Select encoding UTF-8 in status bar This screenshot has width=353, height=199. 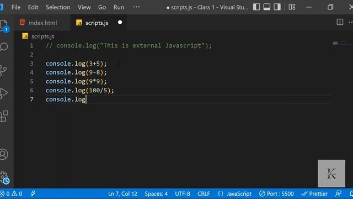[183, 193]
